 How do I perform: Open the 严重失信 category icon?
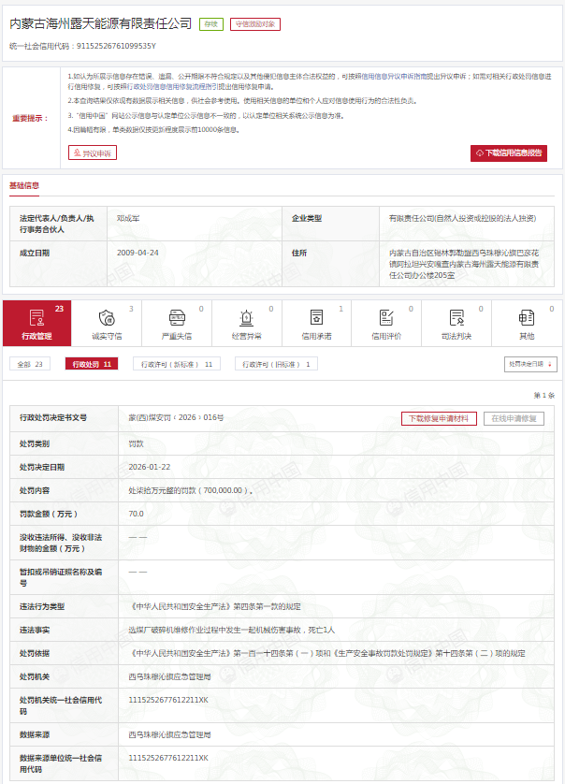click(177, 318)
